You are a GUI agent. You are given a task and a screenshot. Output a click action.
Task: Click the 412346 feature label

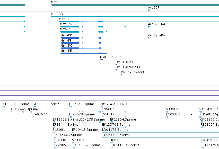(60, 140)
